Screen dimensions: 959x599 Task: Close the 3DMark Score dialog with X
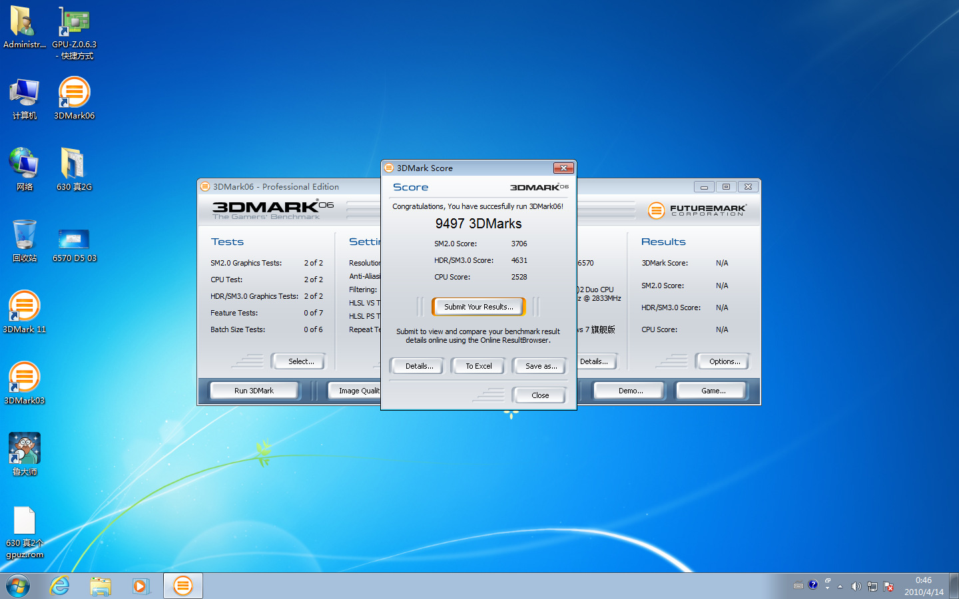[x=563, y=168]
